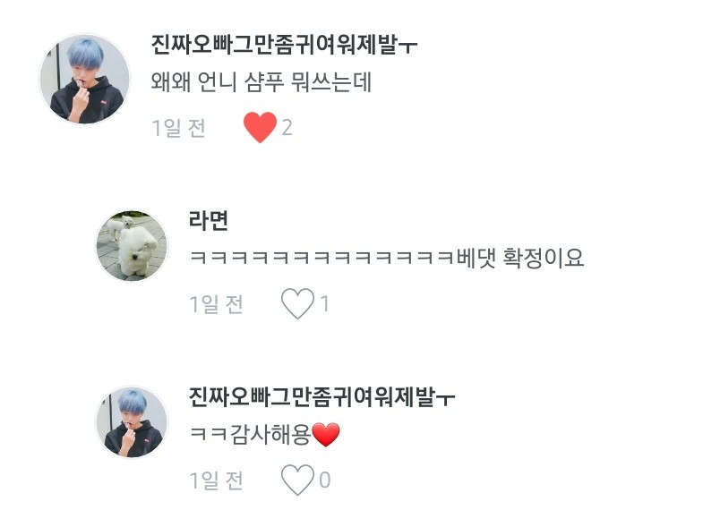
Task: Like 라면's reply with the heart icon
Action: tap(297, 303)
